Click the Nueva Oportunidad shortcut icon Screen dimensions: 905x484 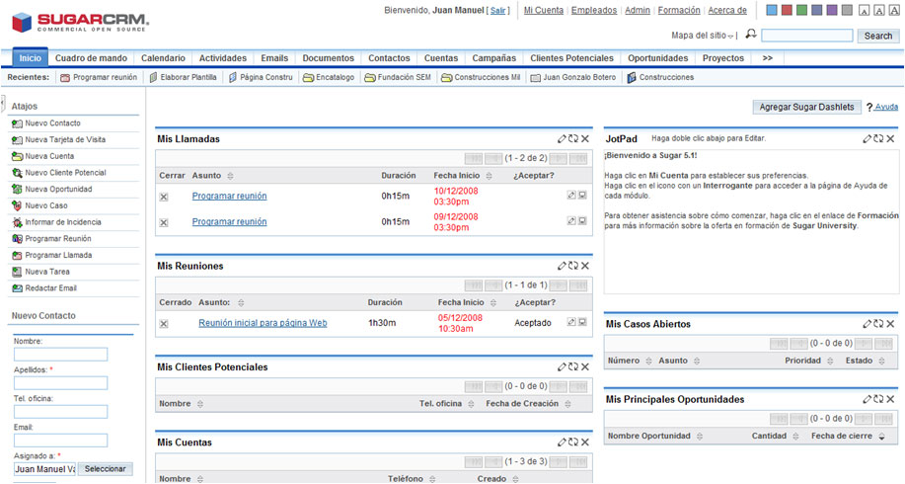coord(16,190)
